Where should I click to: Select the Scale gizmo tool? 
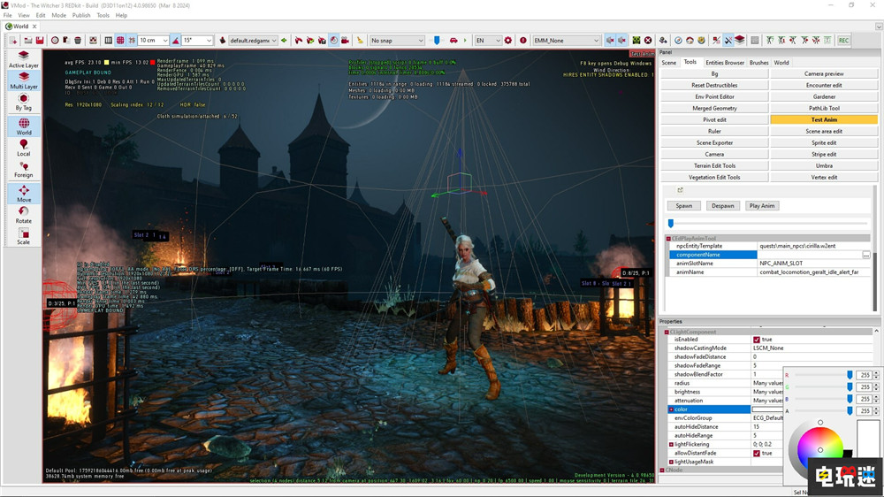coord(24,236)
